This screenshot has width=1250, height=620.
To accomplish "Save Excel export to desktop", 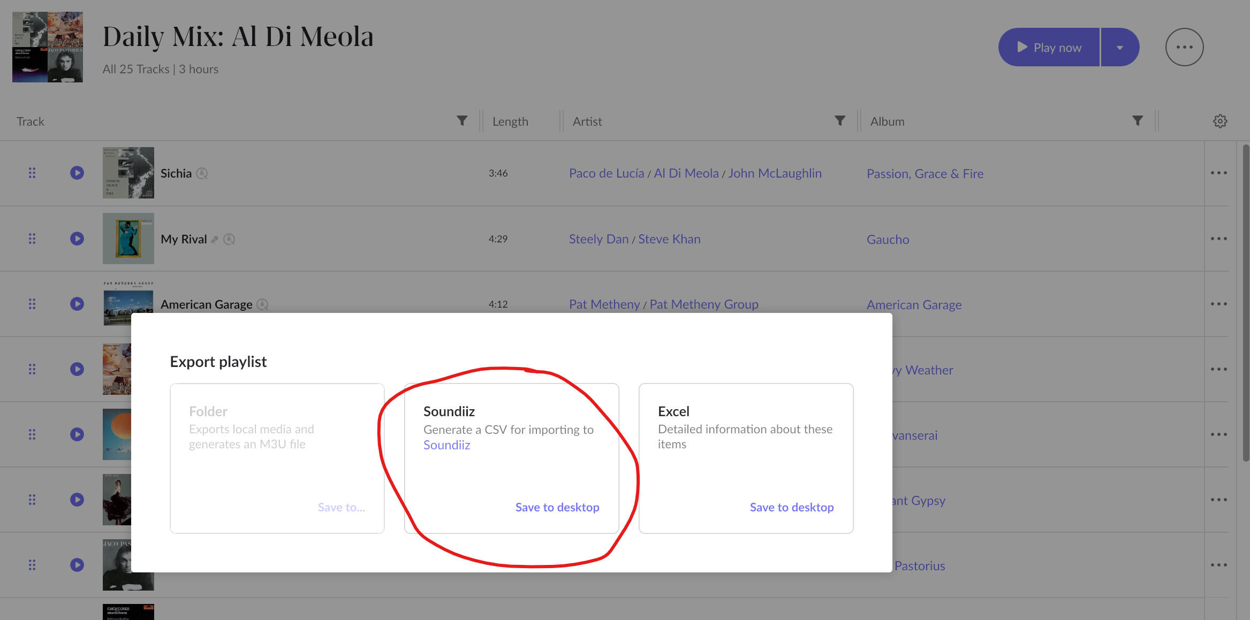I will [792, 507].
